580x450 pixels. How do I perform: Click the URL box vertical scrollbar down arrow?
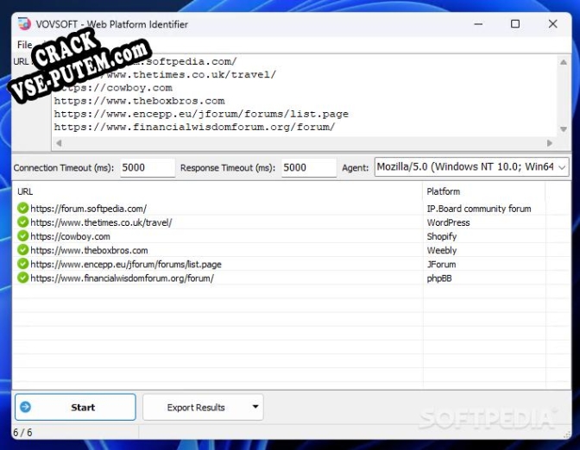pyautogui.click(x=564, y=129)
